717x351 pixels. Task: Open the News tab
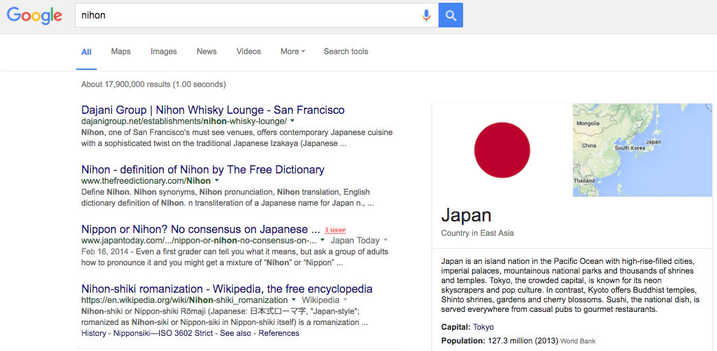click(x=207, y=51)
